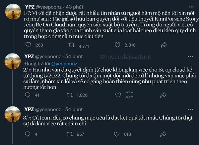
Task: Open YPZ avatar on the 3/7 tweet
Action: pyautogui.click(x=13, y=115)
